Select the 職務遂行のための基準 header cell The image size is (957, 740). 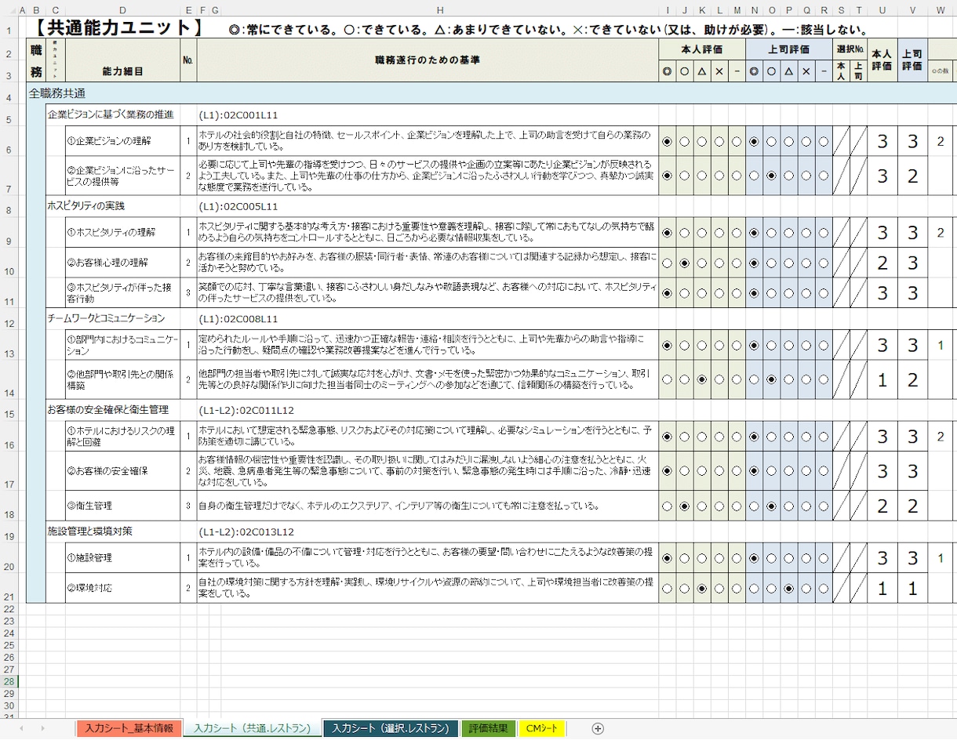428,60
